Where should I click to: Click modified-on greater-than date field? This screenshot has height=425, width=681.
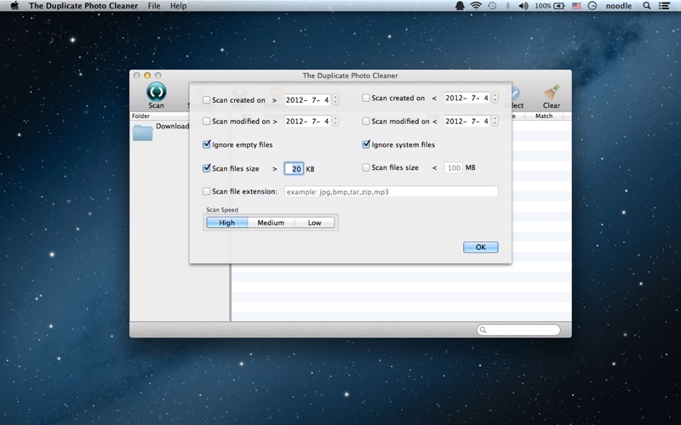point(307,121)
